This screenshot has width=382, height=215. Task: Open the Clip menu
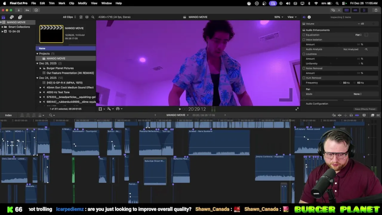[72, 3]
